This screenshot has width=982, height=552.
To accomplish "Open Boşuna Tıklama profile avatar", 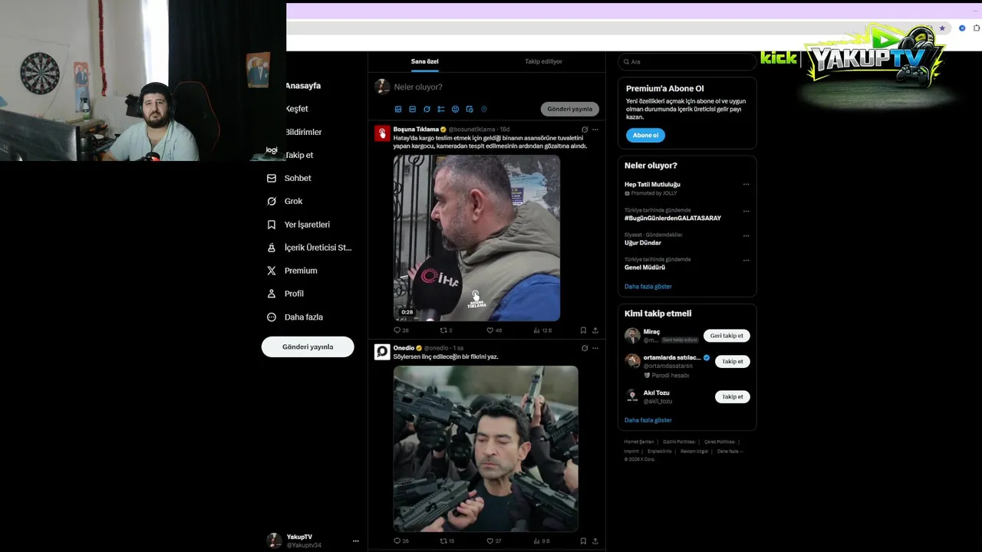I will pos(382,133).
